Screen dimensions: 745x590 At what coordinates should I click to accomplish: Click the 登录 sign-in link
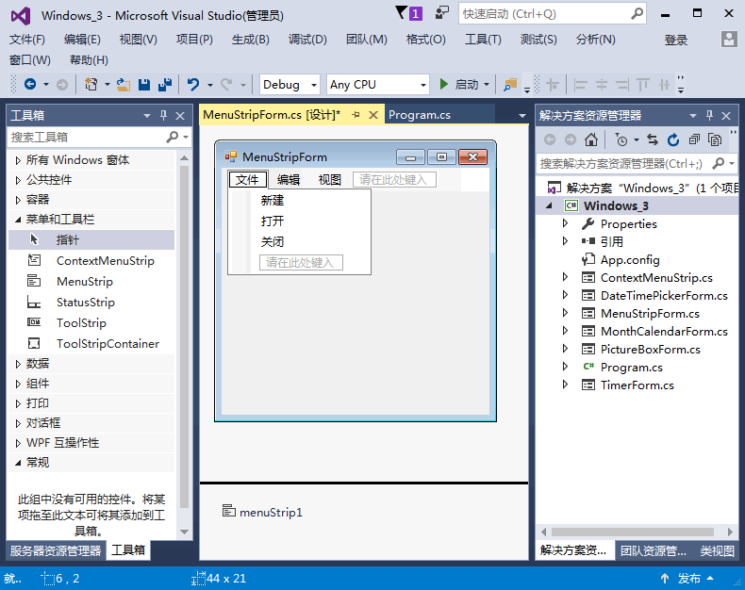pyautogui.click(x=676, y=40)
